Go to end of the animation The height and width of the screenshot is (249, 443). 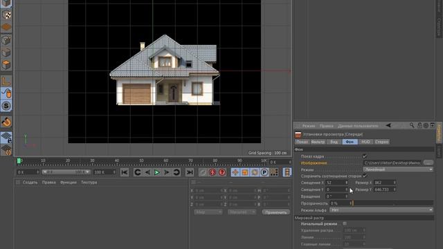click(190, 172)
